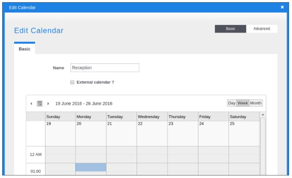Click the scrollbar up arrow
This screenshot has height=178, width=292.
pos(262,115)
